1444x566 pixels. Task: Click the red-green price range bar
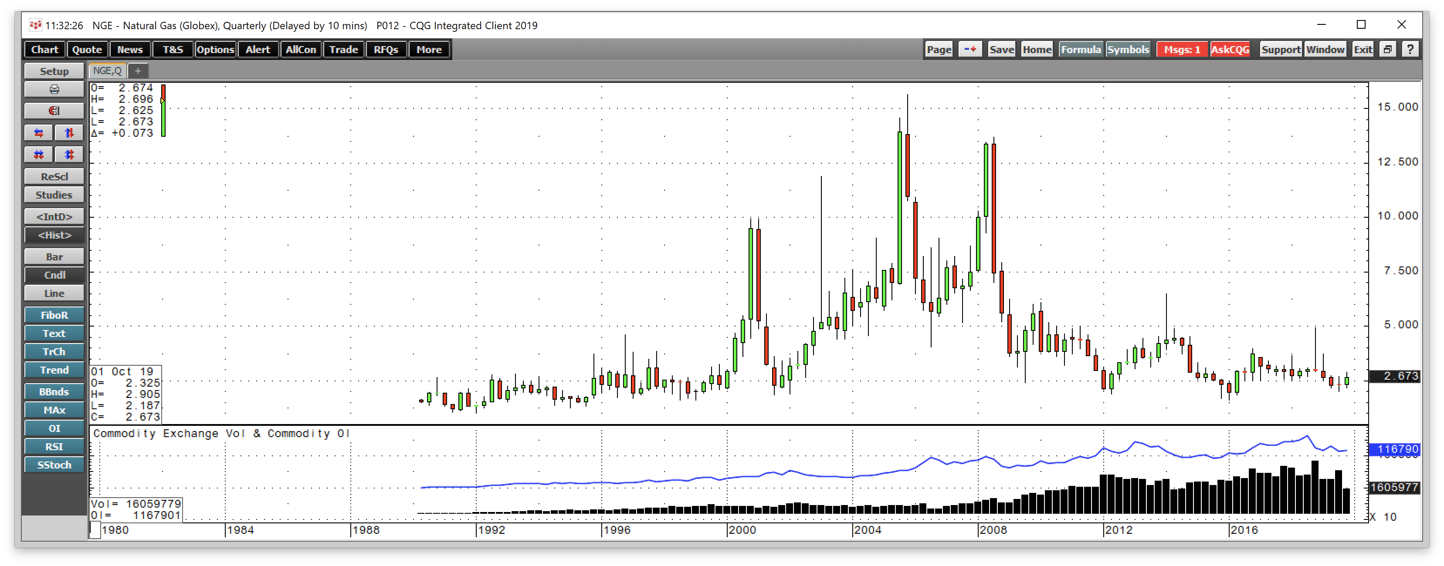[163, 110]
